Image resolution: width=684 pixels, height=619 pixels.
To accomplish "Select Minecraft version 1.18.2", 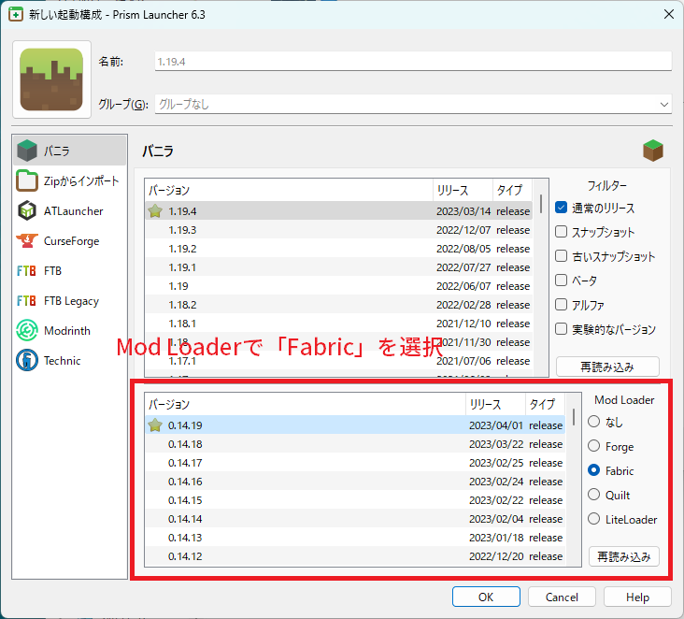I will tap(338, 305).
